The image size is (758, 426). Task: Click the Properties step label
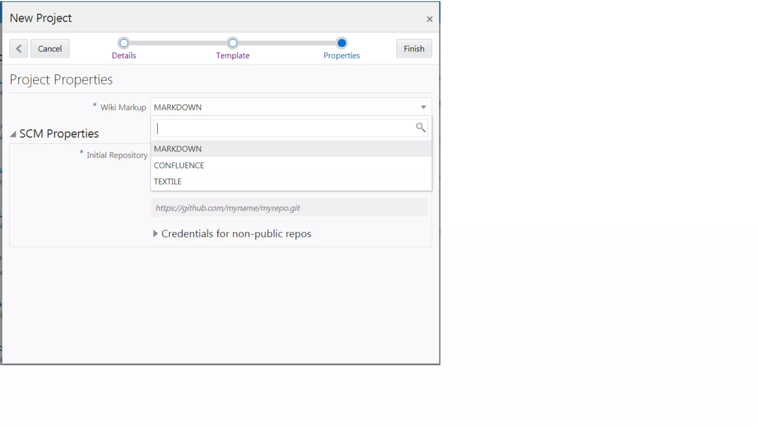click(342, 55)
